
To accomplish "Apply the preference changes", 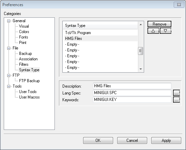I will point(166,140).
